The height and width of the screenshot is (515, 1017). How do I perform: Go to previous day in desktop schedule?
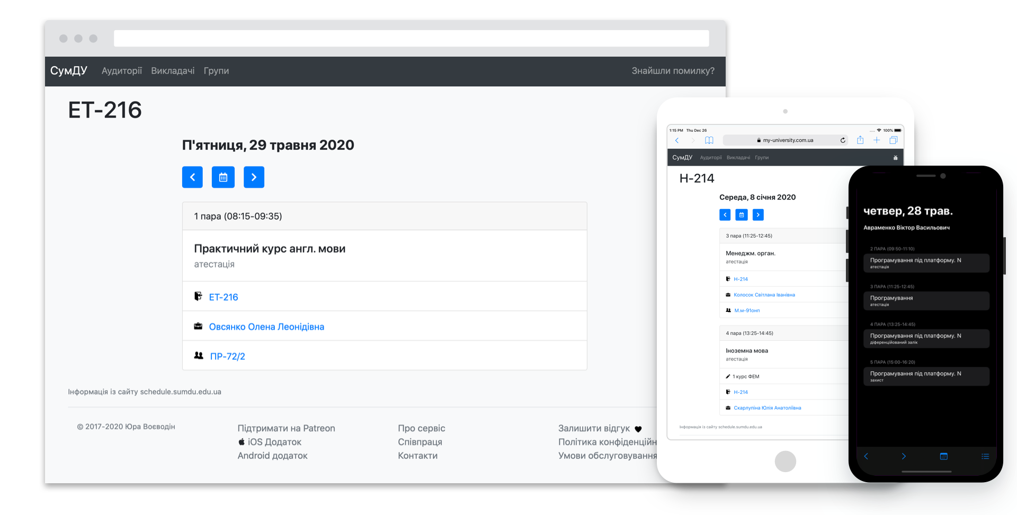point(192,177)
